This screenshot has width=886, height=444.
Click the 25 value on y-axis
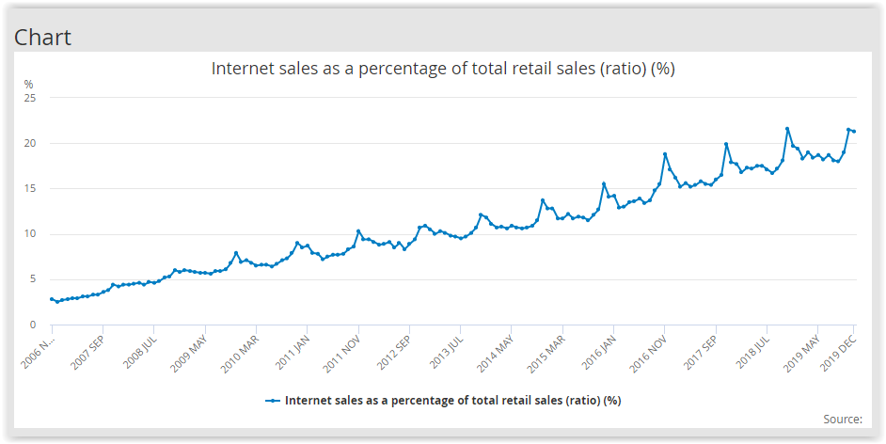[x=29, y=98]
